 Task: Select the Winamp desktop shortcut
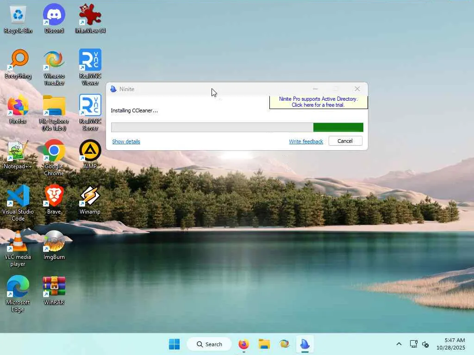click(x=90, y=200)
